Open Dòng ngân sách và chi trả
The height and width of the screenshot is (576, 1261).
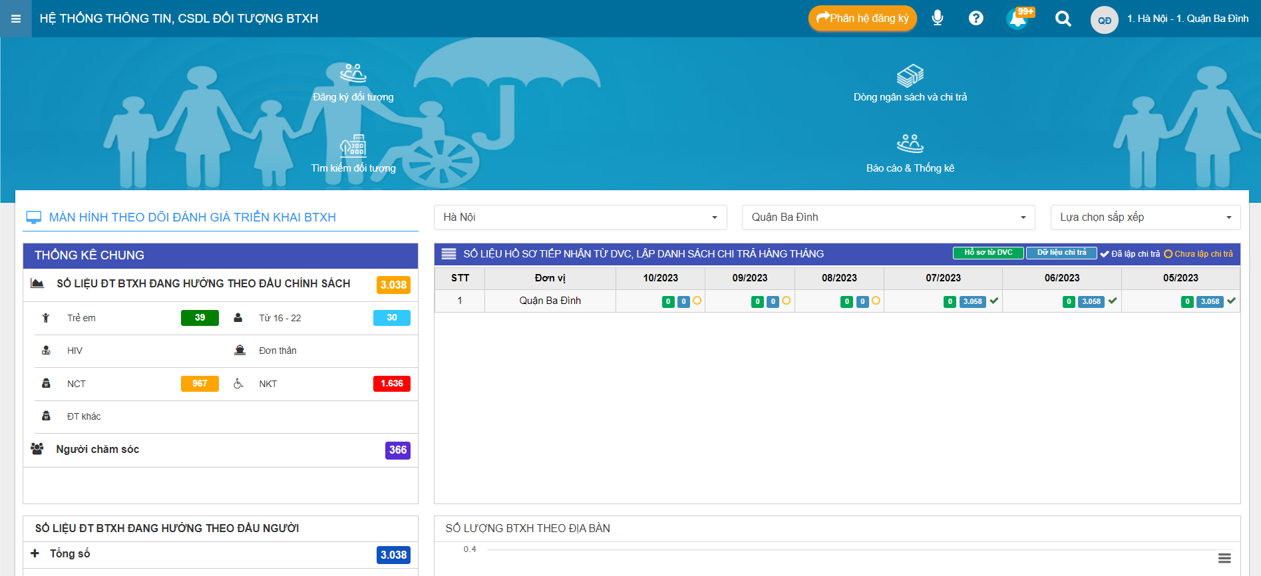pos(910,76)
